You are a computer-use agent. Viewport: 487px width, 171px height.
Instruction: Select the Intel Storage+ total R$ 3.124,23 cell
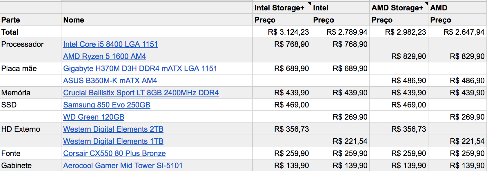coord(281,32)
